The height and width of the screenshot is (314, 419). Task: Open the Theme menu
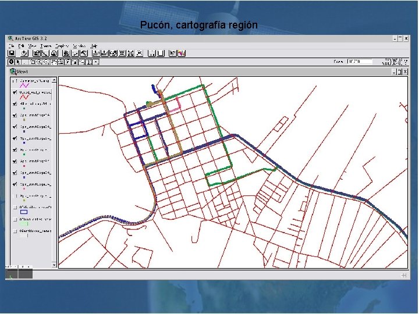46,46
